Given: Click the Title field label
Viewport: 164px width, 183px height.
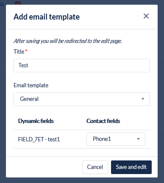Looking at the screenshot, I should point(19,51).
